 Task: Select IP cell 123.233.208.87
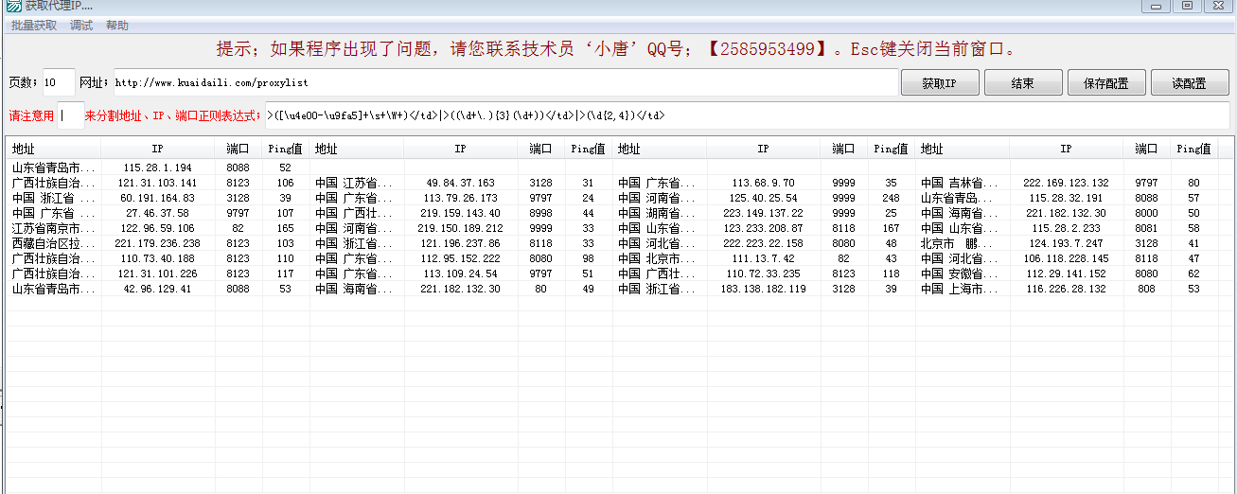763,228
